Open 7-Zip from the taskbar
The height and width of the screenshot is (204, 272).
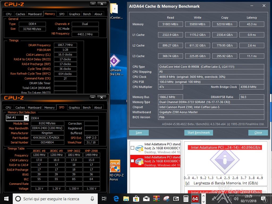[x=176, y=199]
